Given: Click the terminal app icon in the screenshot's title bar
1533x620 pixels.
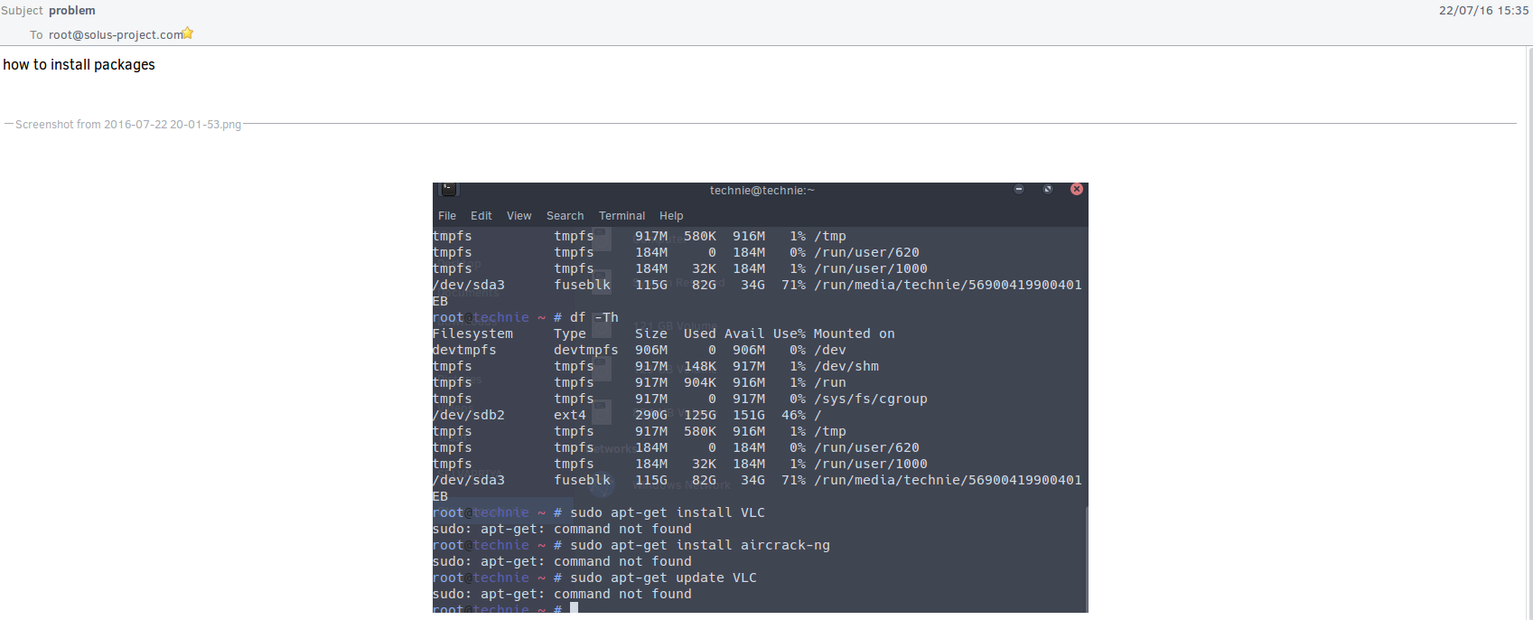Looking at the screenshot, I should tap(449, 189).
